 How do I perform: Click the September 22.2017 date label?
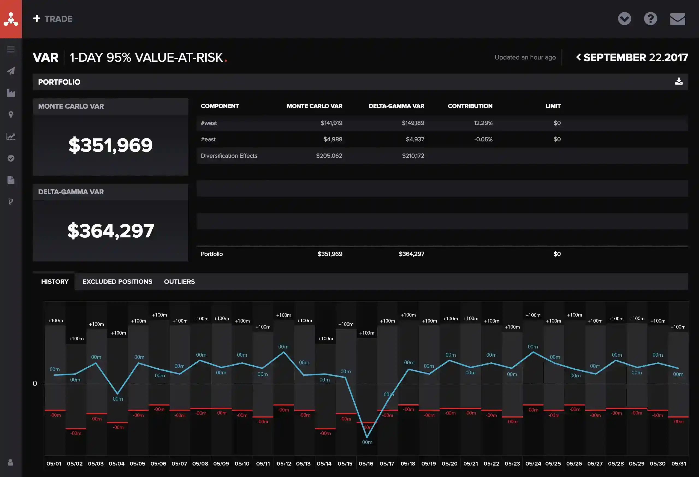point(636,57)
